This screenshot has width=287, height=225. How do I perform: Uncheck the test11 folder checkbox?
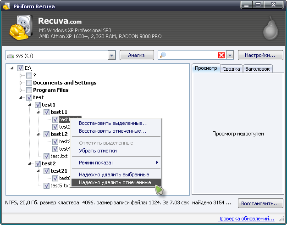point(46,112)
